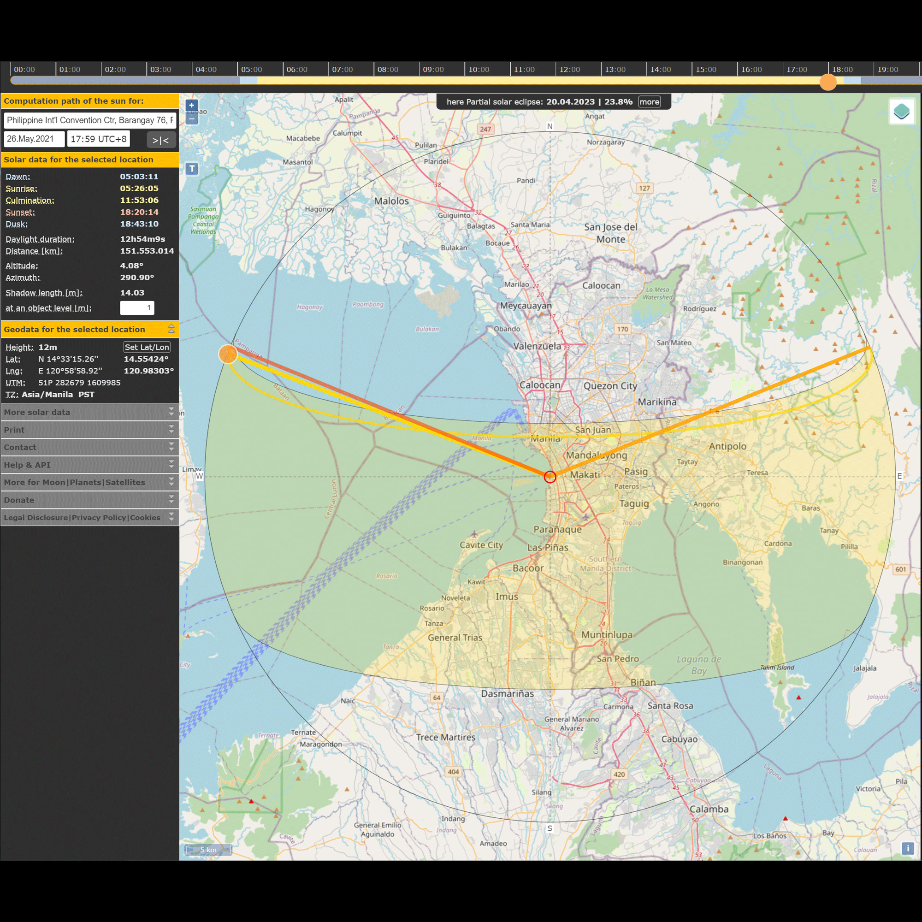The height and width of the screenshot is (922, 922).
Task: Click the 26.May.2021 date field
Action: tap(34, 139)
